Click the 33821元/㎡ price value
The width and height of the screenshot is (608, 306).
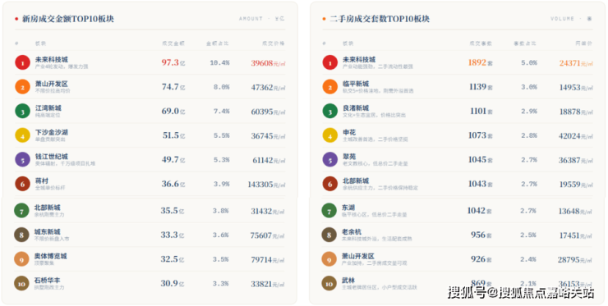click(268, 285)
